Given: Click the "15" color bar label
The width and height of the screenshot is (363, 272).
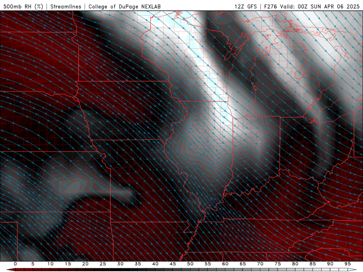Looking at the screenshot, I should (x=68, y=264).
